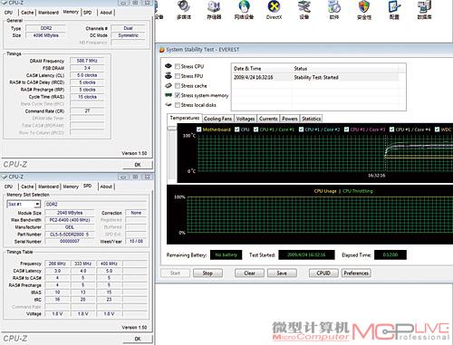Expand the Slot #1 memory slot dropdown
The height and width of the screenshot is (345, 453).
[x=37, y=205]
